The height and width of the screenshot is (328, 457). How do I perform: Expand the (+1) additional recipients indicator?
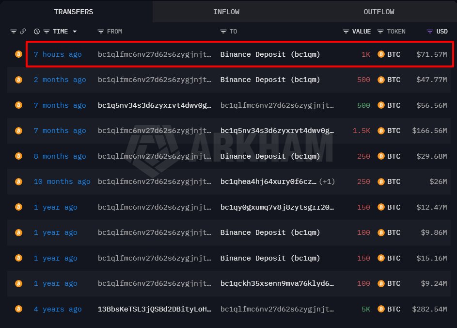point(327,181)
